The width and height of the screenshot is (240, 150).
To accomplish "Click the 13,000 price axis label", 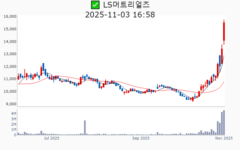I will [10, 54].
